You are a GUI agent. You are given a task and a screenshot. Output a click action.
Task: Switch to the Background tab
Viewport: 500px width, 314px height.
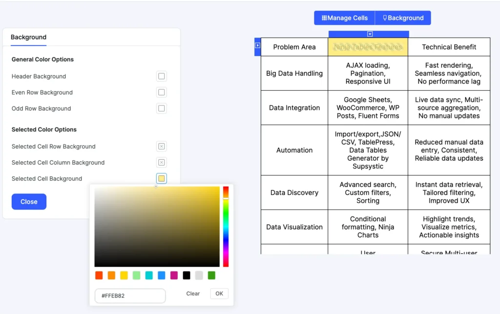click(x=28, y=37)
